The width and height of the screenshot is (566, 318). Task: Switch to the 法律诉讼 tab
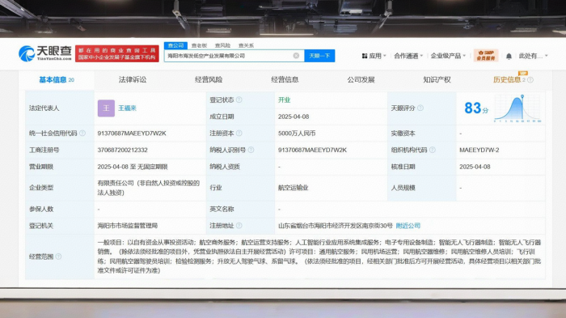pos(133,80)
